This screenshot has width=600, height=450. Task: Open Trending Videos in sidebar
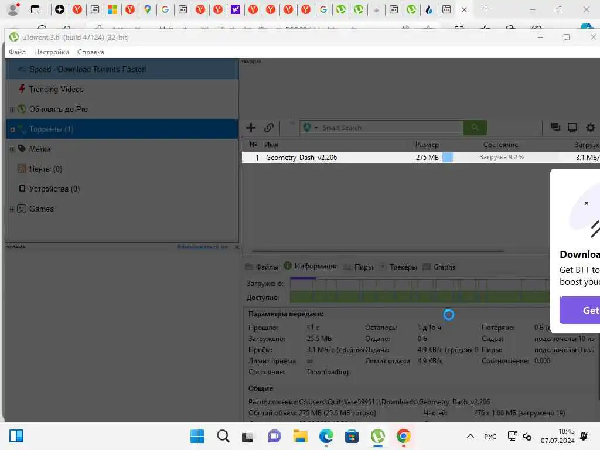pos(56,89)
